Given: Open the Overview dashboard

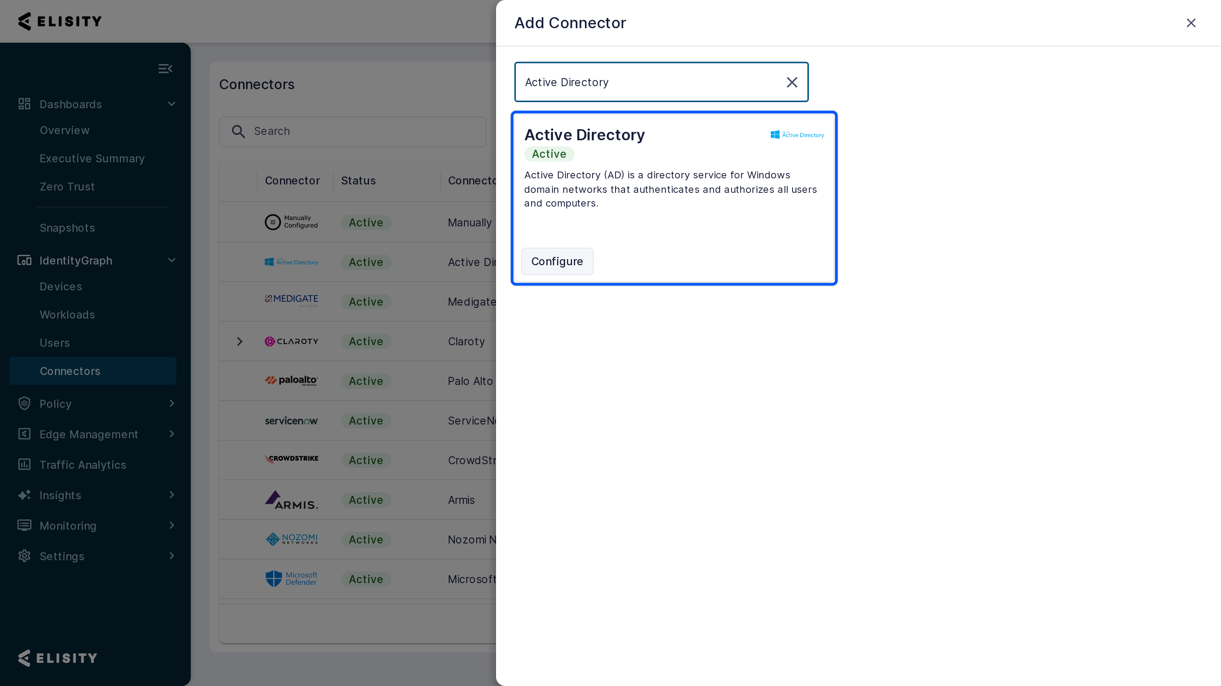Looking at the screenshot, I should 64,130.
